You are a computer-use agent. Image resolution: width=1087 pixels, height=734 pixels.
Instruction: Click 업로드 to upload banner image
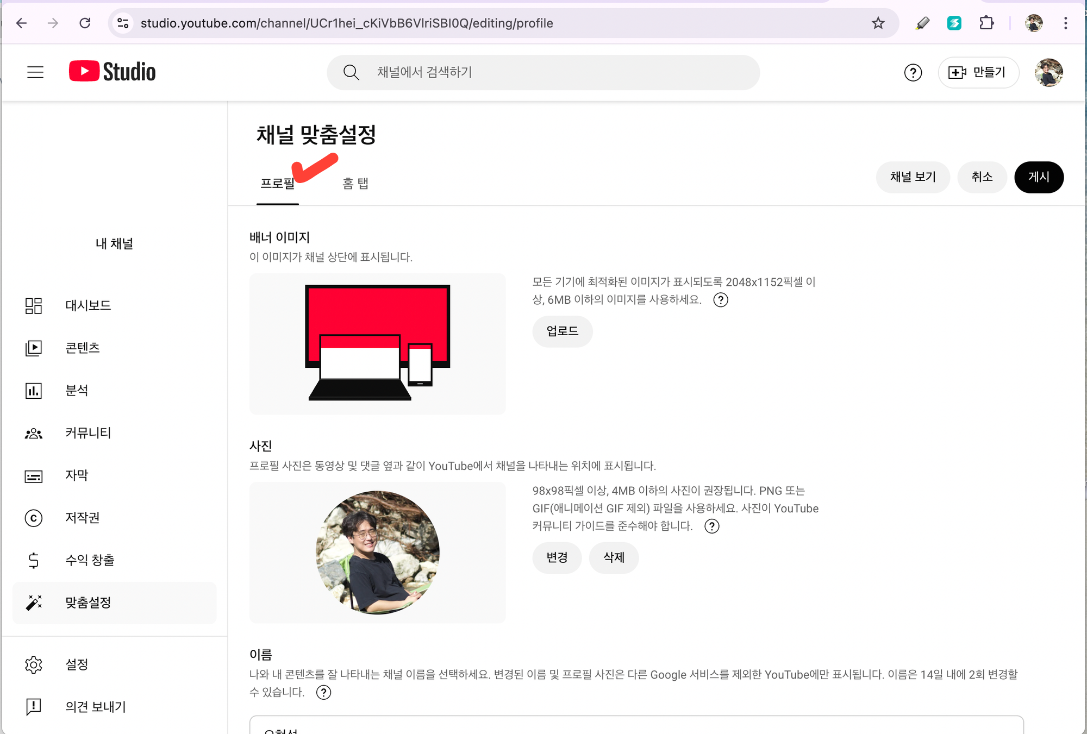[x=562, y=331]
